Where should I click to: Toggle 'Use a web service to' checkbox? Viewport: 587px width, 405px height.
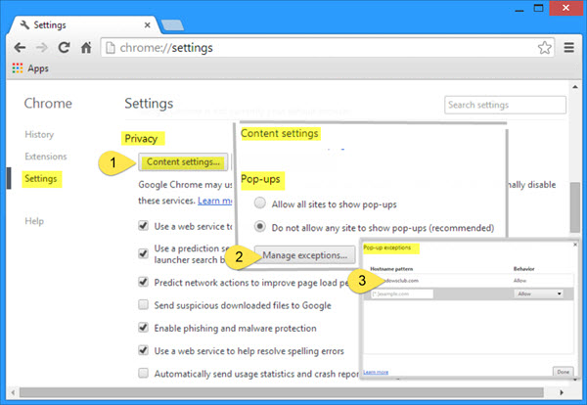click(144, 226)
